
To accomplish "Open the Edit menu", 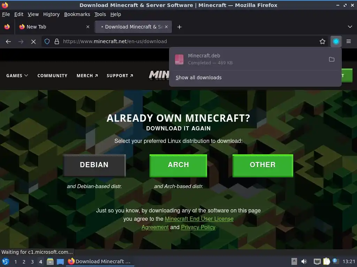I will pyautogui.click(x=19, y=14).
